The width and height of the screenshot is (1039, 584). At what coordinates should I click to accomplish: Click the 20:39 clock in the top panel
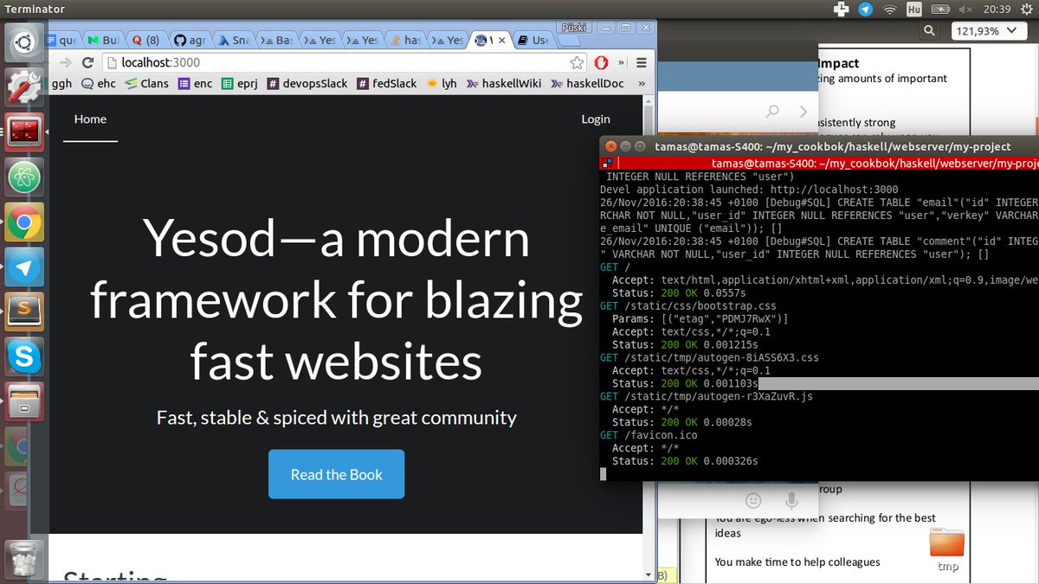997,9
